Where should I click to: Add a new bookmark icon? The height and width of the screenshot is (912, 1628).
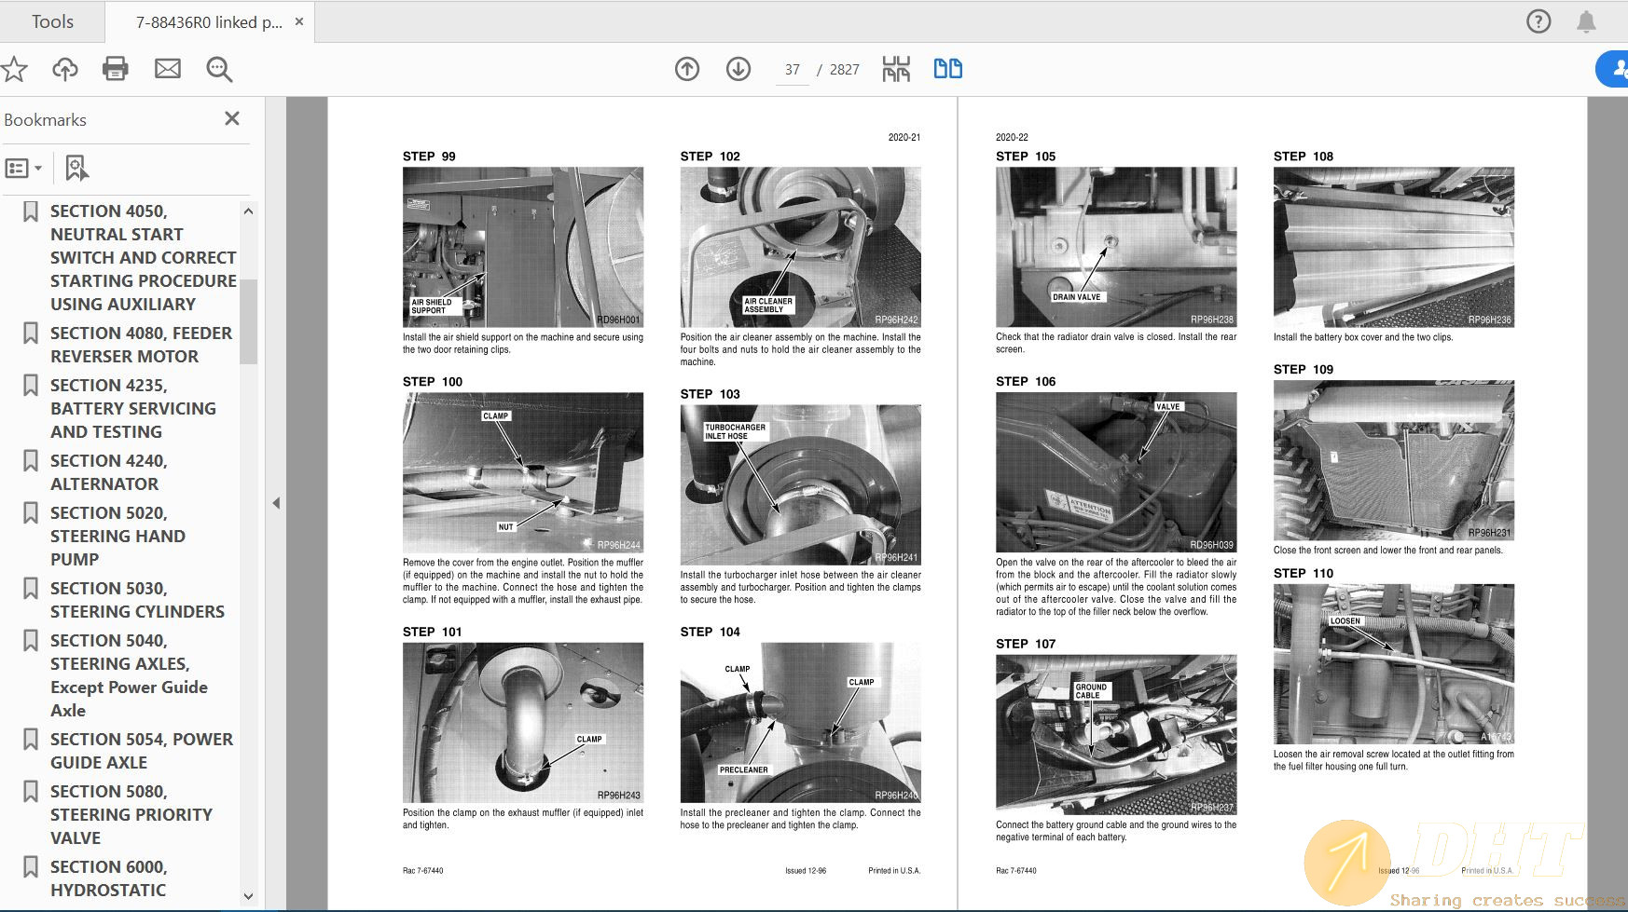(x=76, y=169)
